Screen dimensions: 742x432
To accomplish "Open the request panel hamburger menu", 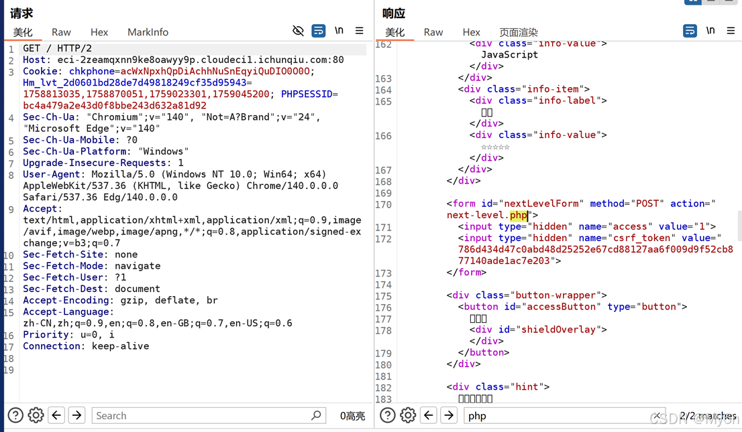I will (360, 31).
